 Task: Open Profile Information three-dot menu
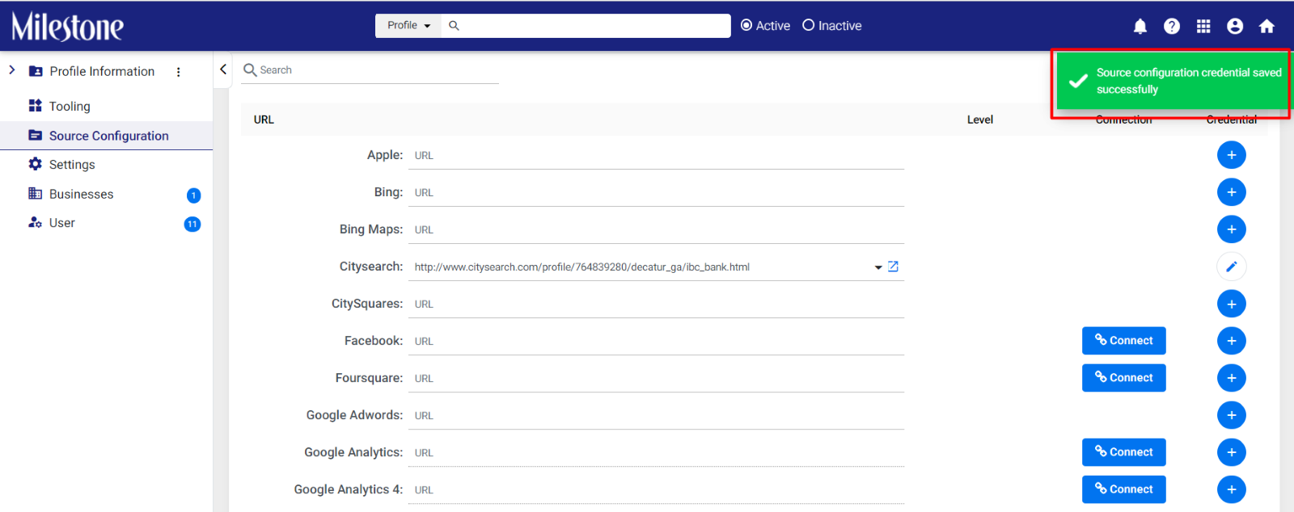pyautogui.click(x=179, y=72)
